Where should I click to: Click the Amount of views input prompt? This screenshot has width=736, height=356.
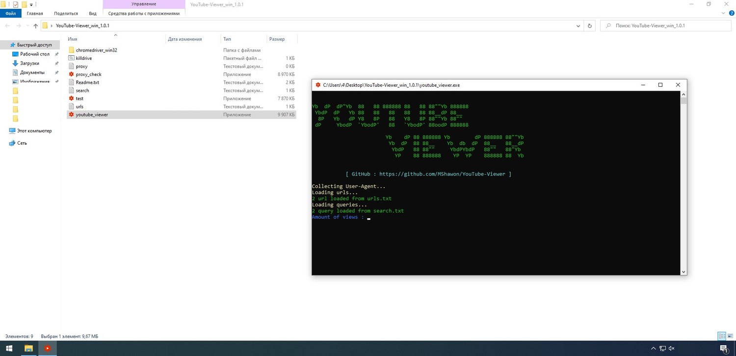coord(338,217)
